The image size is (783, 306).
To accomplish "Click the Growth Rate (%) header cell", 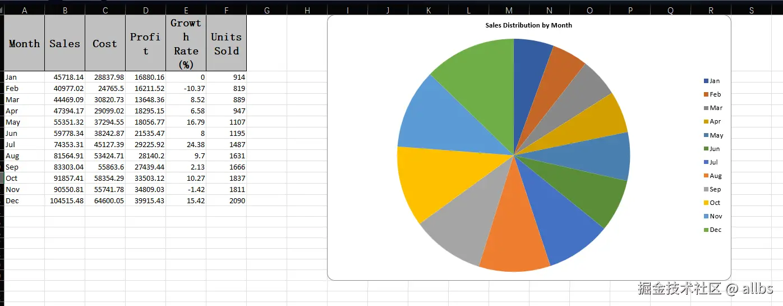I will point(186,43).
